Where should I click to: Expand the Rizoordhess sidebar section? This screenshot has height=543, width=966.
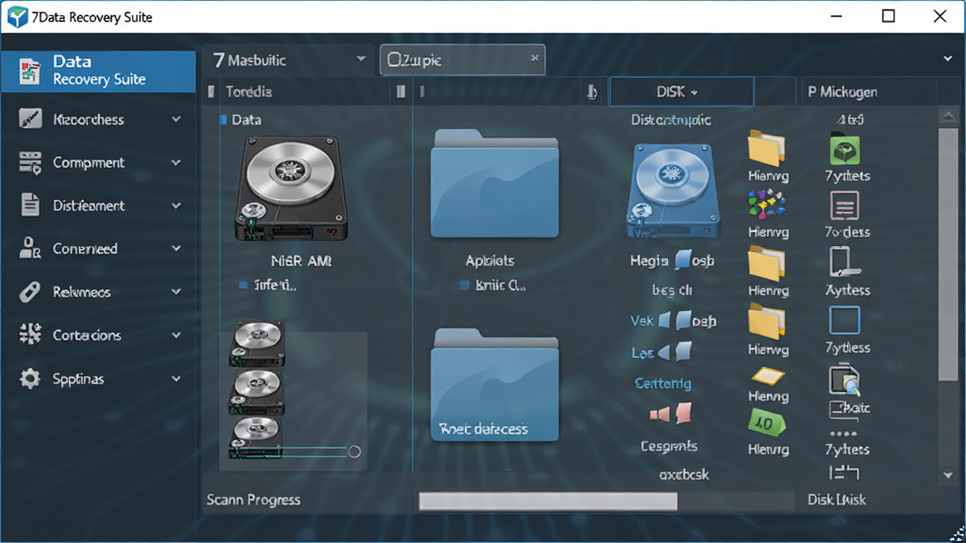point(176,120)
